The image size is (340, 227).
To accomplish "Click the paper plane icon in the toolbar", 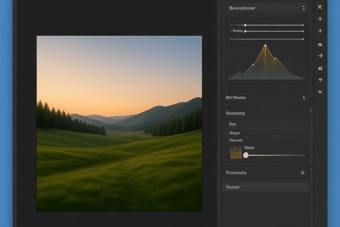I will point(320,80).
